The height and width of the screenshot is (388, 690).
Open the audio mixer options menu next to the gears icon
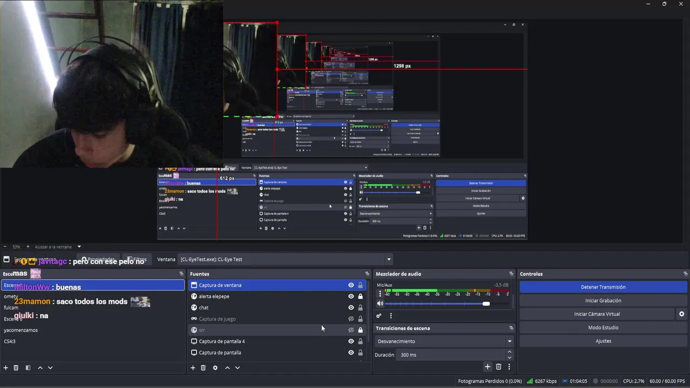[391, 316]
